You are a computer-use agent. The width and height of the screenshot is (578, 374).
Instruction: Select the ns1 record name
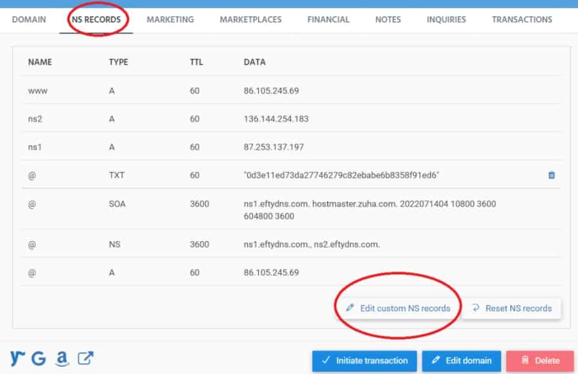[x=35, y=147]
